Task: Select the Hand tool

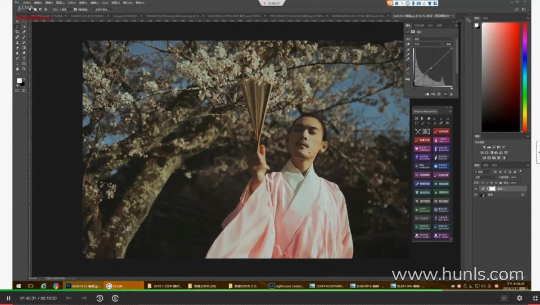Action: 17,69
